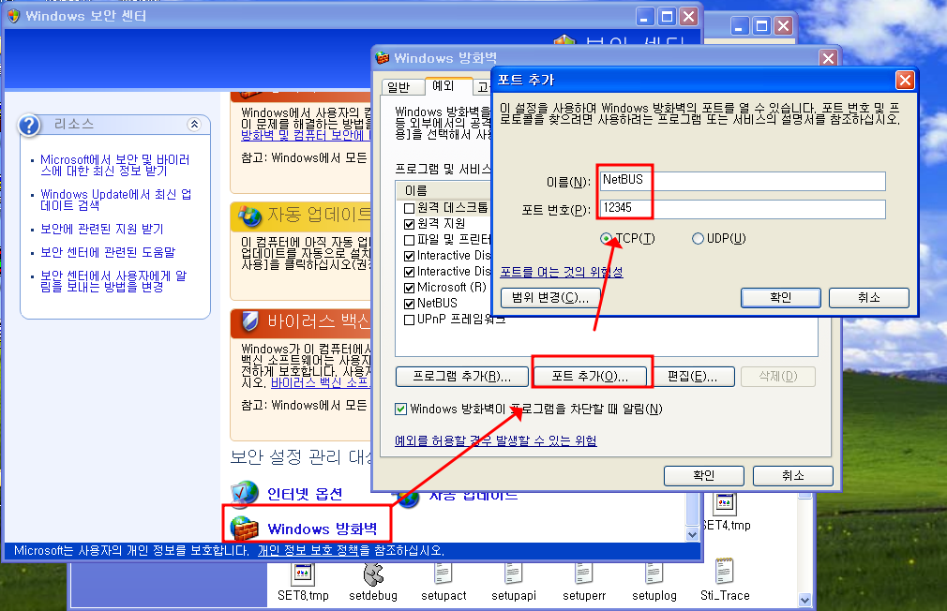The image size is (947, 611).
Task: Open Sti_Trace file icon in the background window
Action: coord(724,571)
